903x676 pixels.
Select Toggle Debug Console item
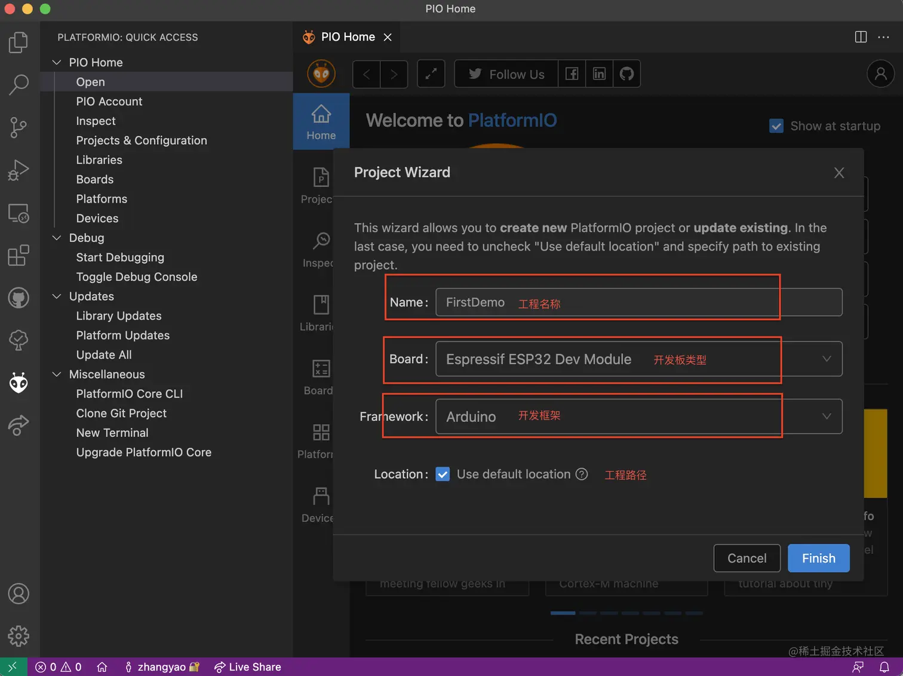click(x=137, y=277)
